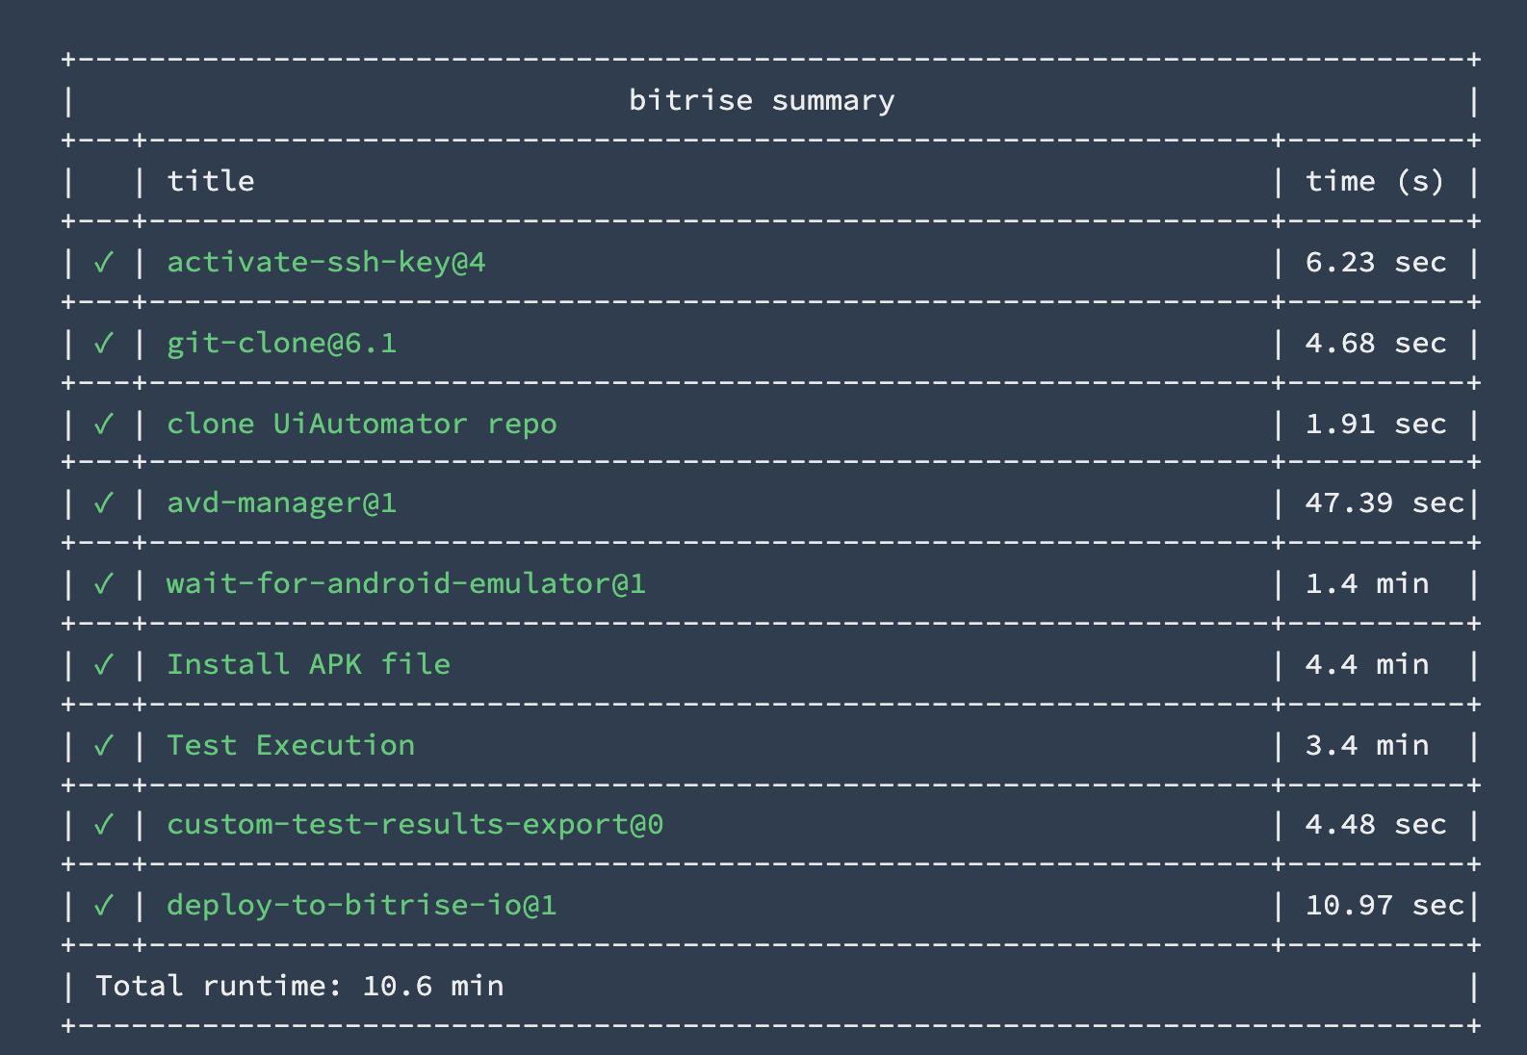Click the checkmark next to git-clone@6.1
Screen dimensions: 1527x1055
click(x=104, y=343)
